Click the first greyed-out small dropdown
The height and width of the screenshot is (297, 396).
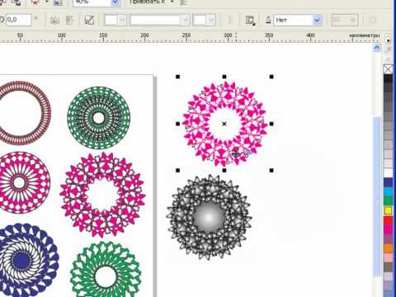[115, 21]
